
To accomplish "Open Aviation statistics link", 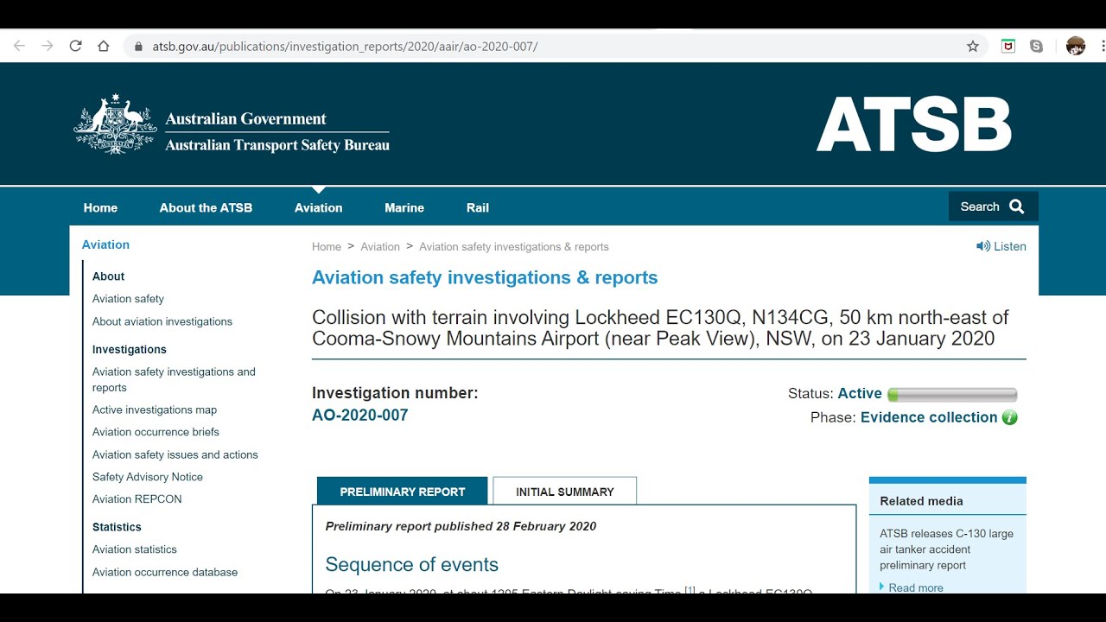I will [x=135, y=549].
